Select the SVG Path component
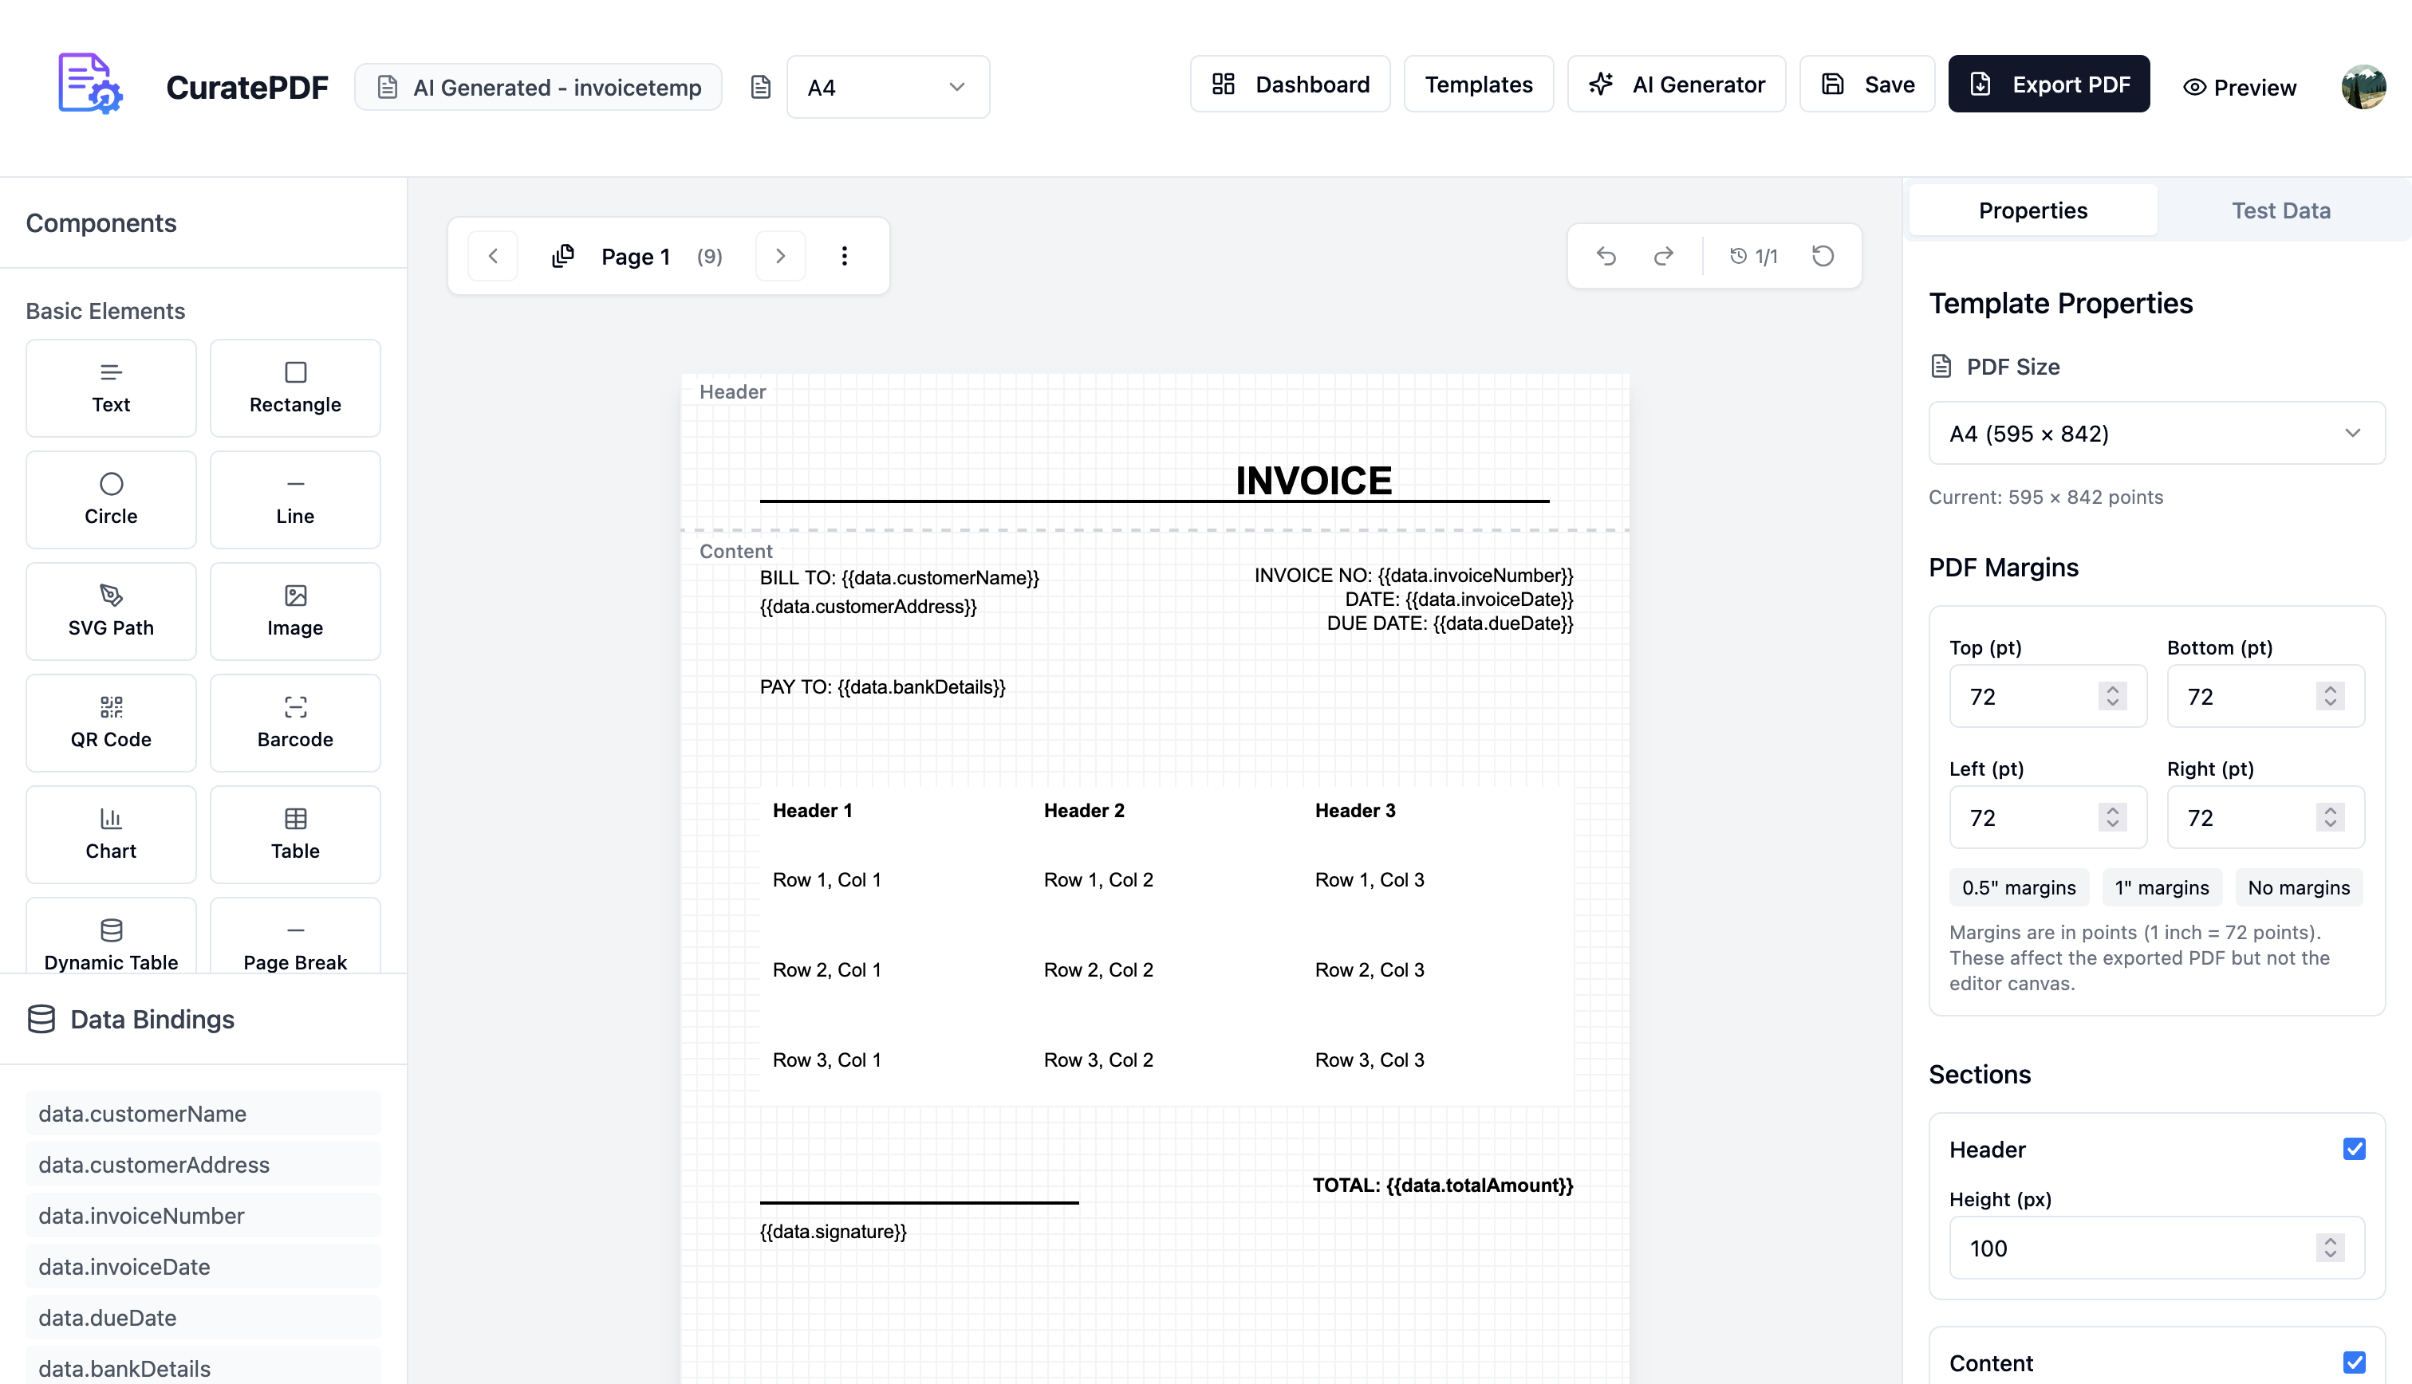Image resolution: width=2412 pixels, height=1384 pixels. point(110,611)
